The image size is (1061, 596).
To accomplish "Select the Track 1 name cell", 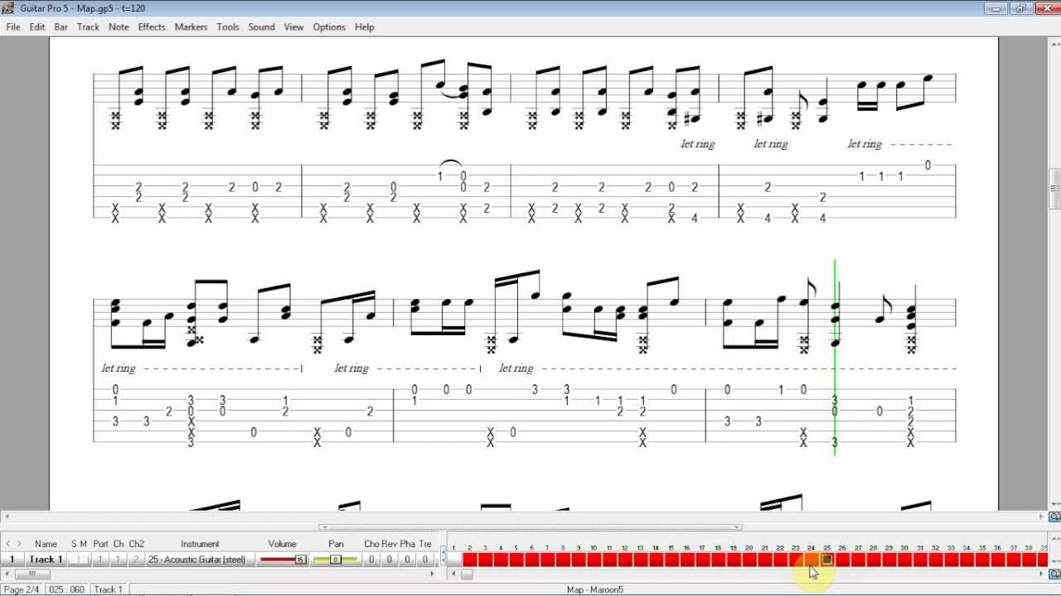I will (x=46, y=560).
